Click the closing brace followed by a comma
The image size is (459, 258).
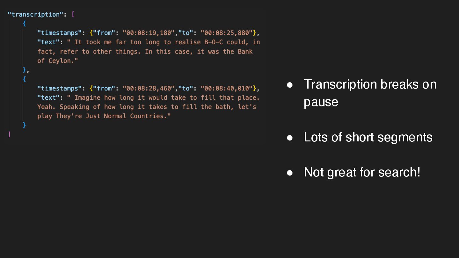25,70
